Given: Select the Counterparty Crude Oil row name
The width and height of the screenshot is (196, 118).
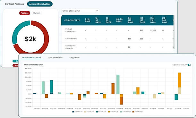Looking at the screenshot, I should pyautogui.click(x=70, y=47).
